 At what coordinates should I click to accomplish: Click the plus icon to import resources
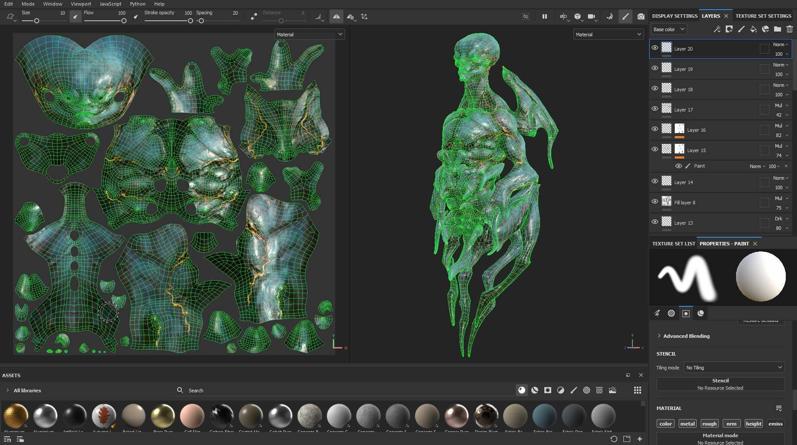640,439
